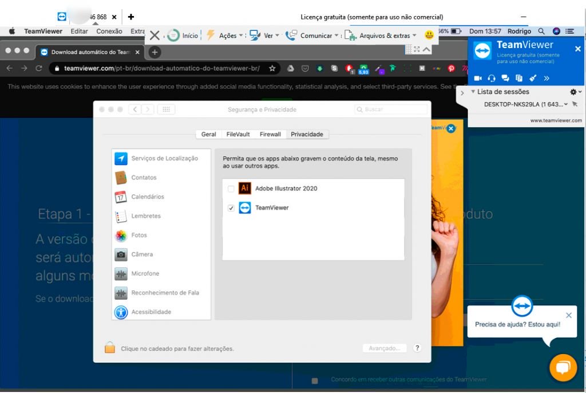Screen dimensions: 586x393
Task: Select Reconhecimento de Fala in privacy list
Action: point(161,293)
